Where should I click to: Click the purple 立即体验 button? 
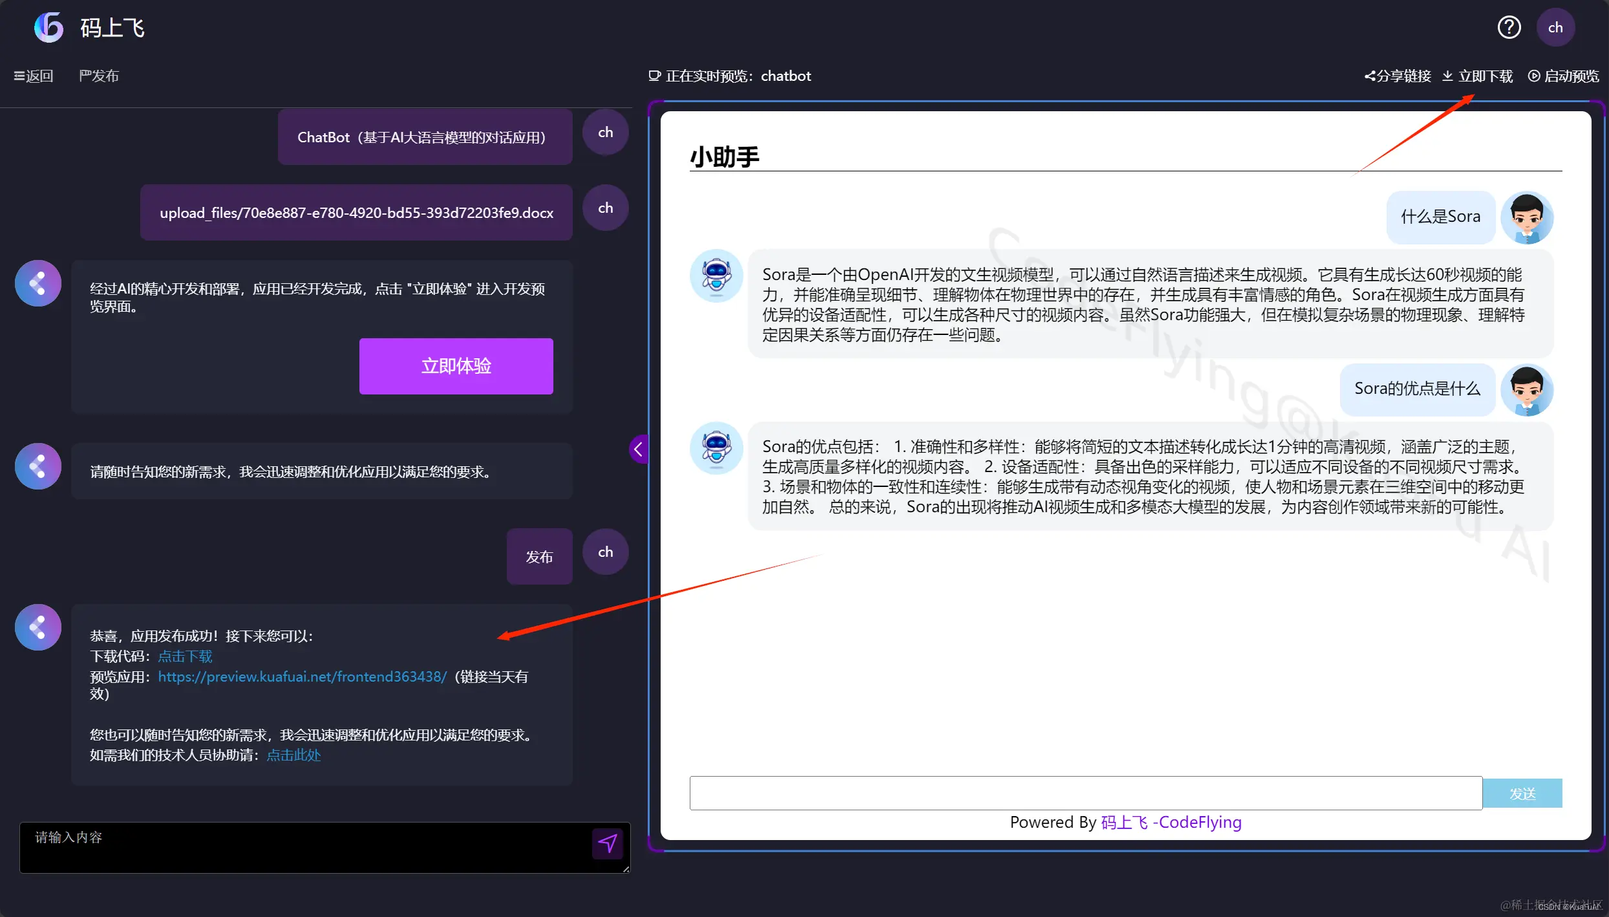[x=456, y=366]
